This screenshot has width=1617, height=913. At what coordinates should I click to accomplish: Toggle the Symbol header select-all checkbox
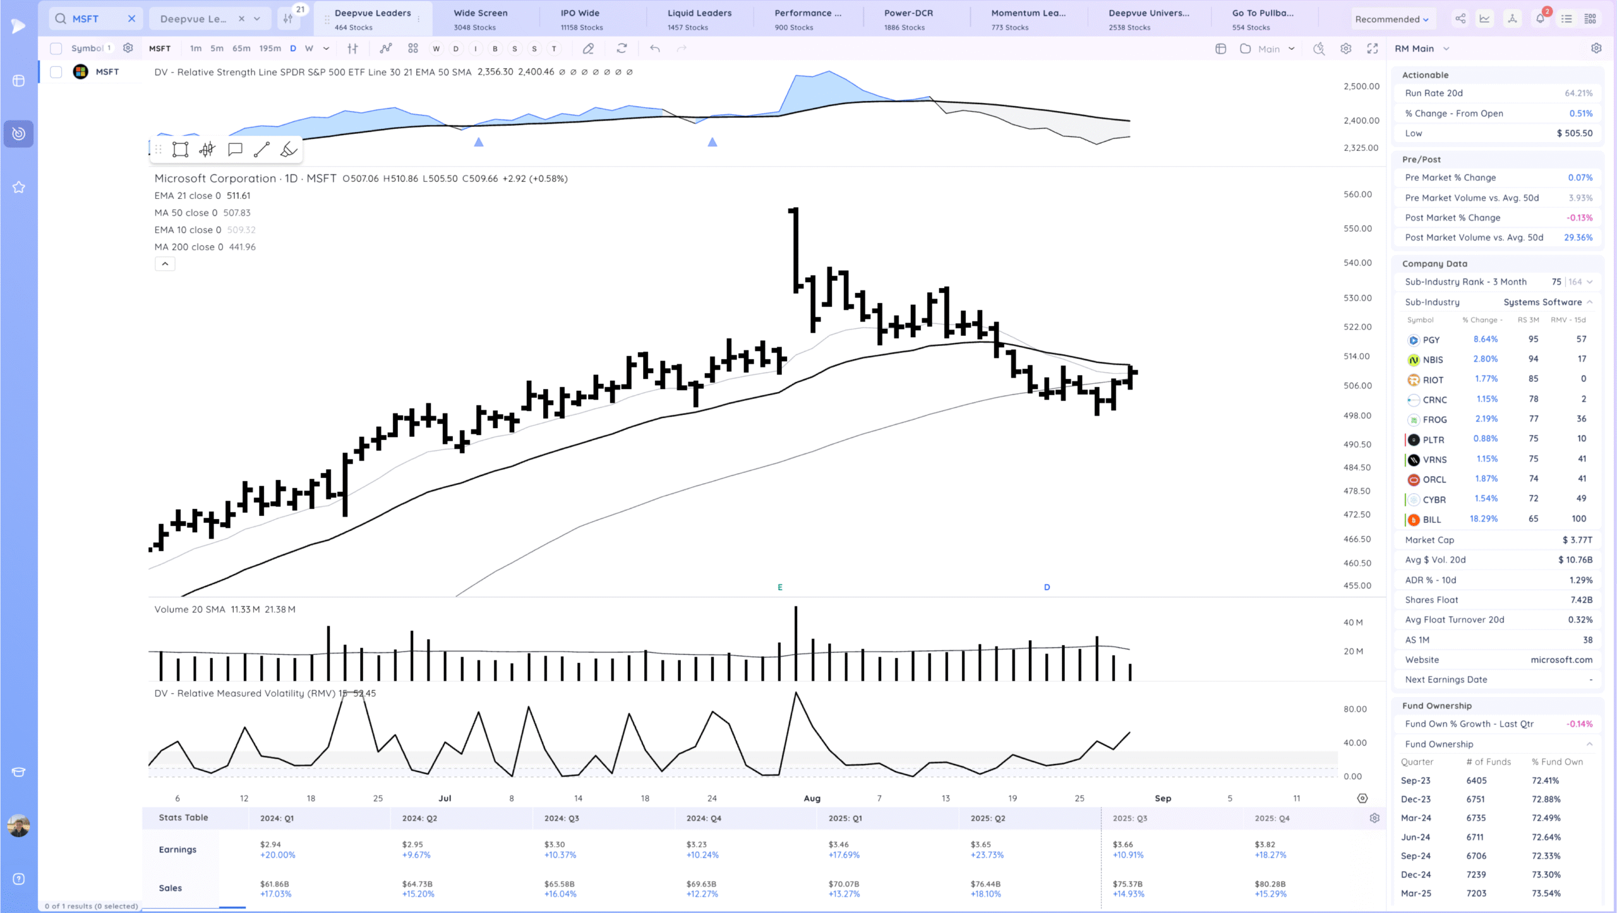56,49
